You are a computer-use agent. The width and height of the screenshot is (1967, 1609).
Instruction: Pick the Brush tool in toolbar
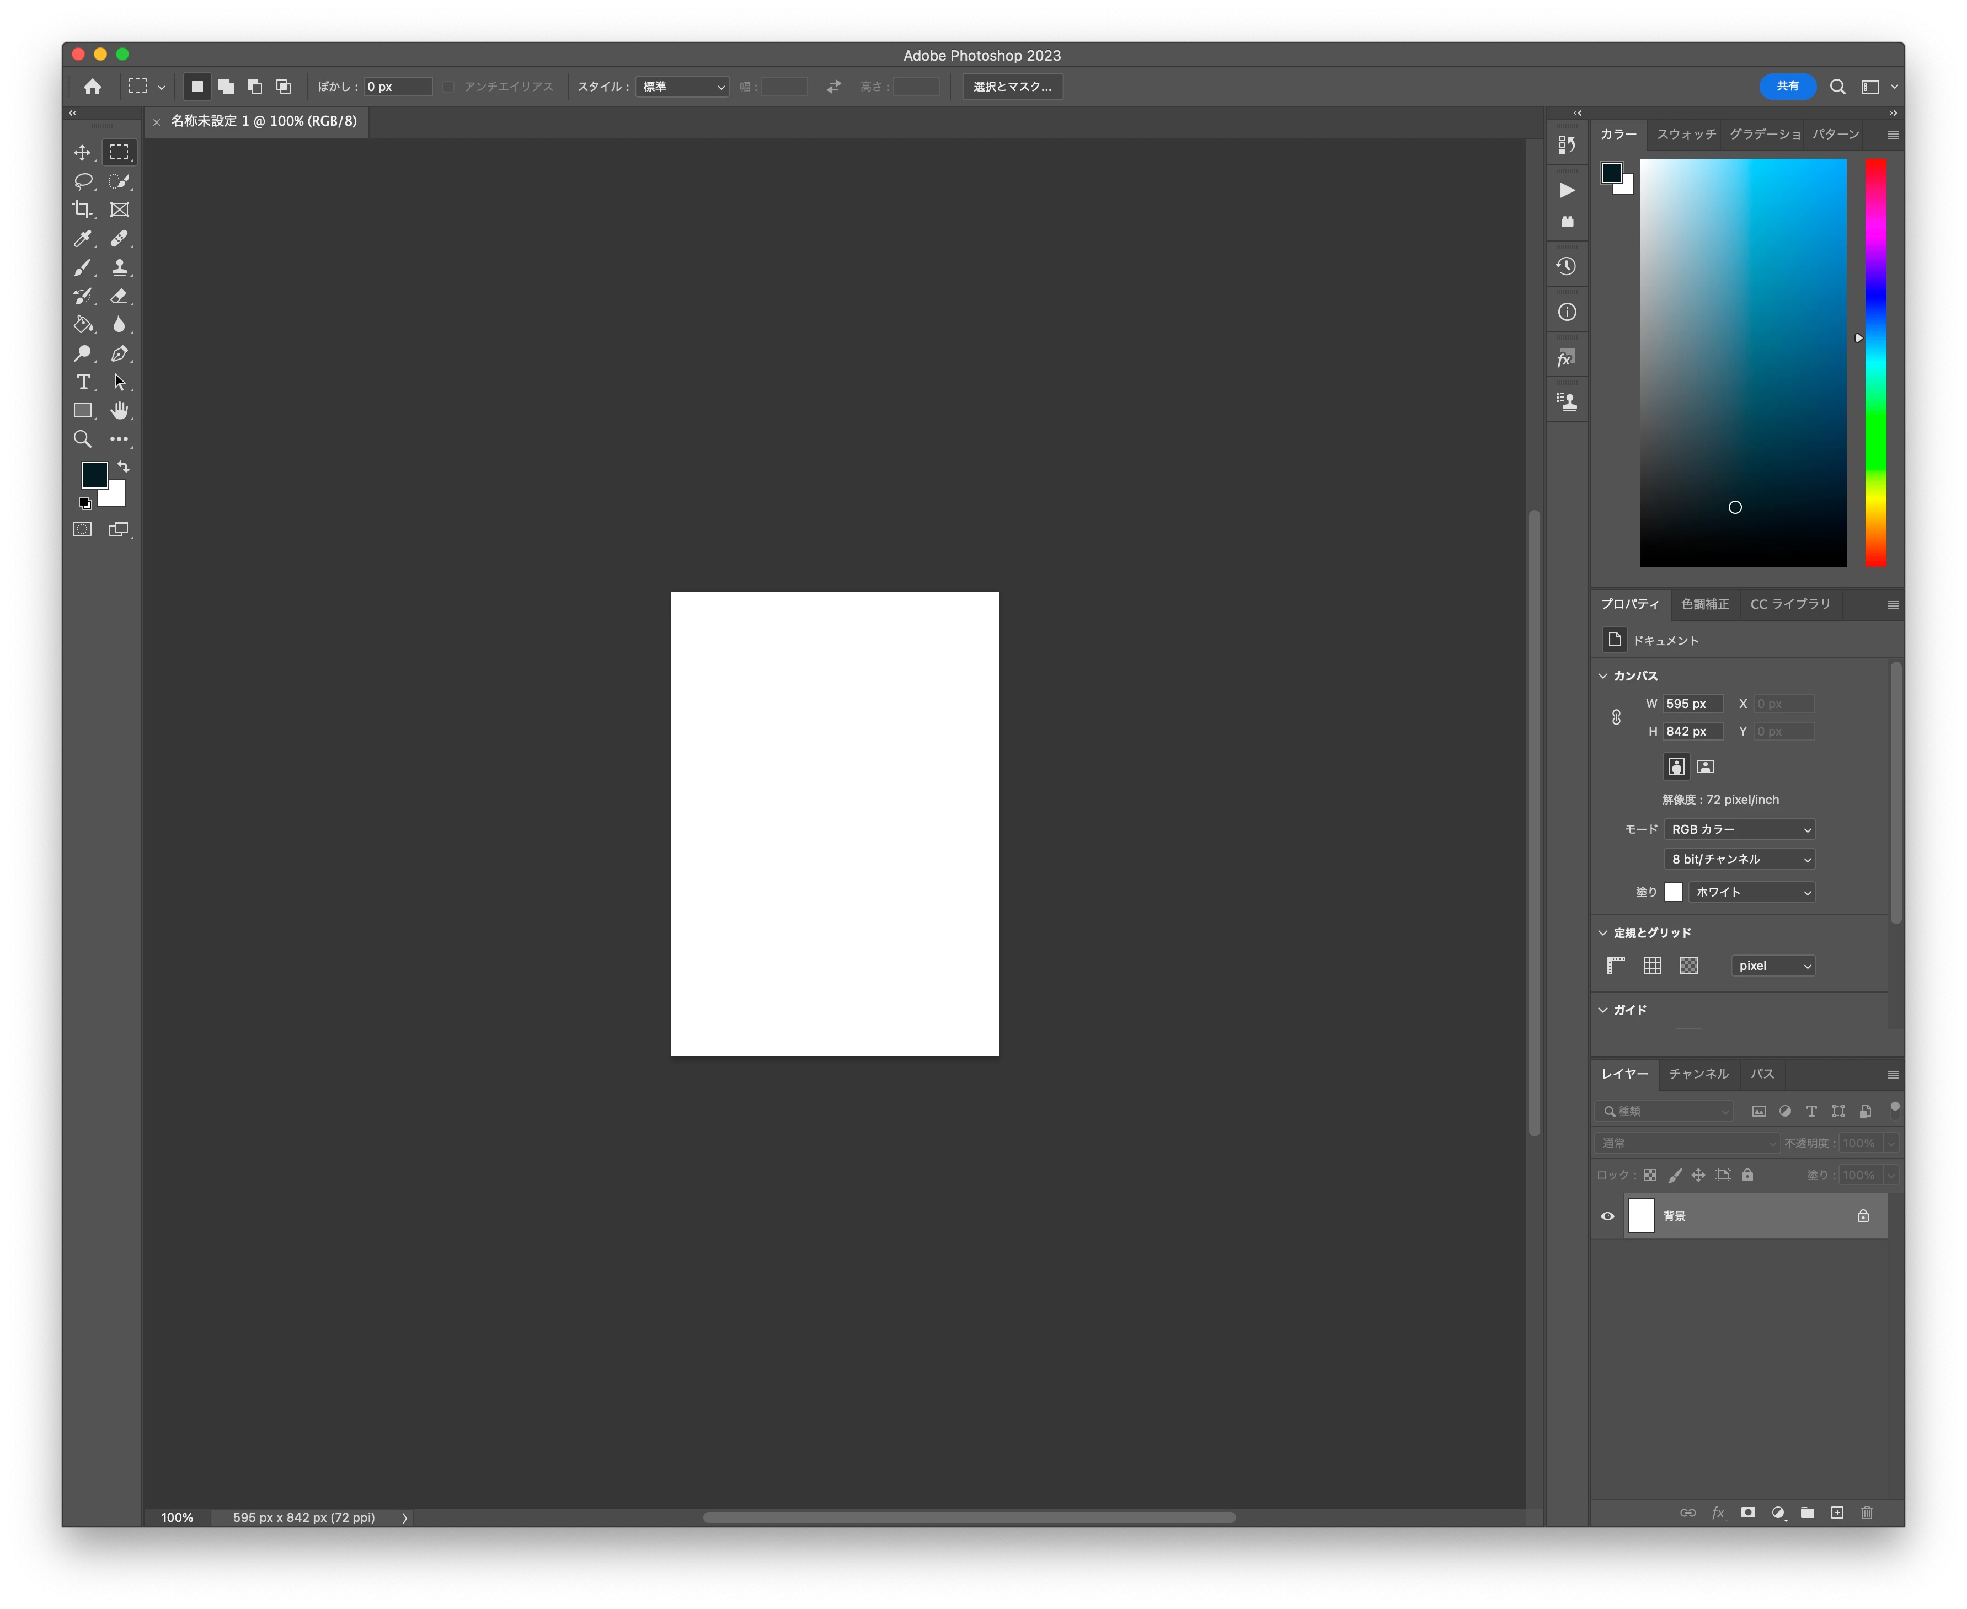(83, 268)
